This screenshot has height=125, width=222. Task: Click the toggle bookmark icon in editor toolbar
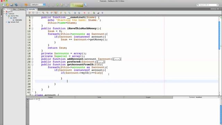pos(69,13)
